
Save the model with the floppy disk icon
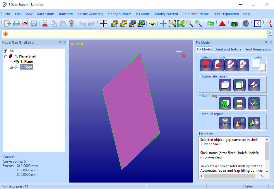point(34,23)
